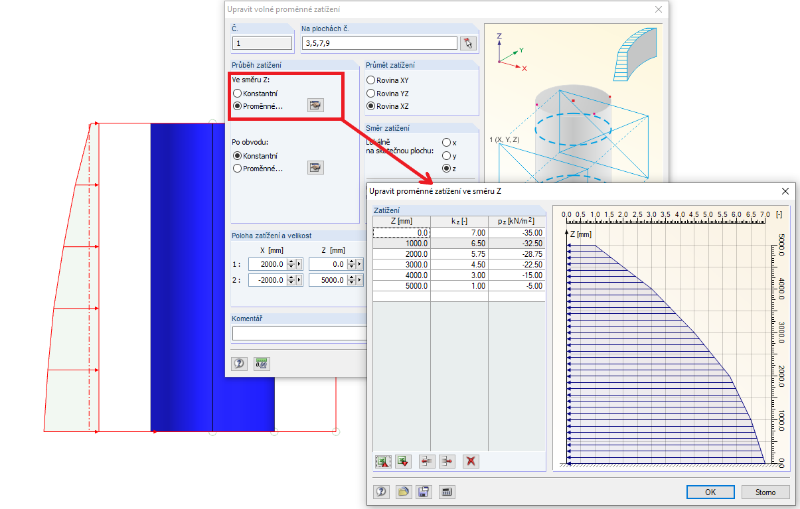Open variable load editor for direction Z

tap(315, 106)
